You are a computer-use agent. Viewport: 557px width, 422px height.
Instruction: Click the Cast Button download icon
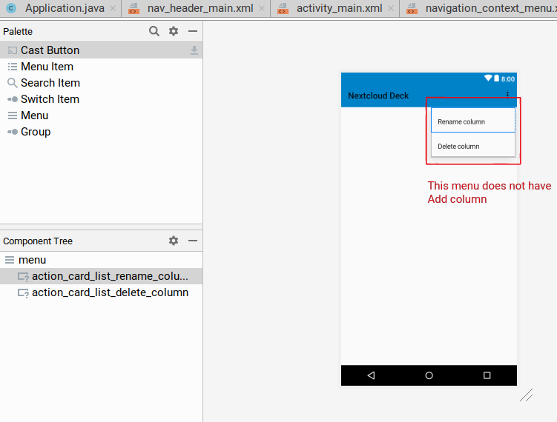click(x=194, y=50)
